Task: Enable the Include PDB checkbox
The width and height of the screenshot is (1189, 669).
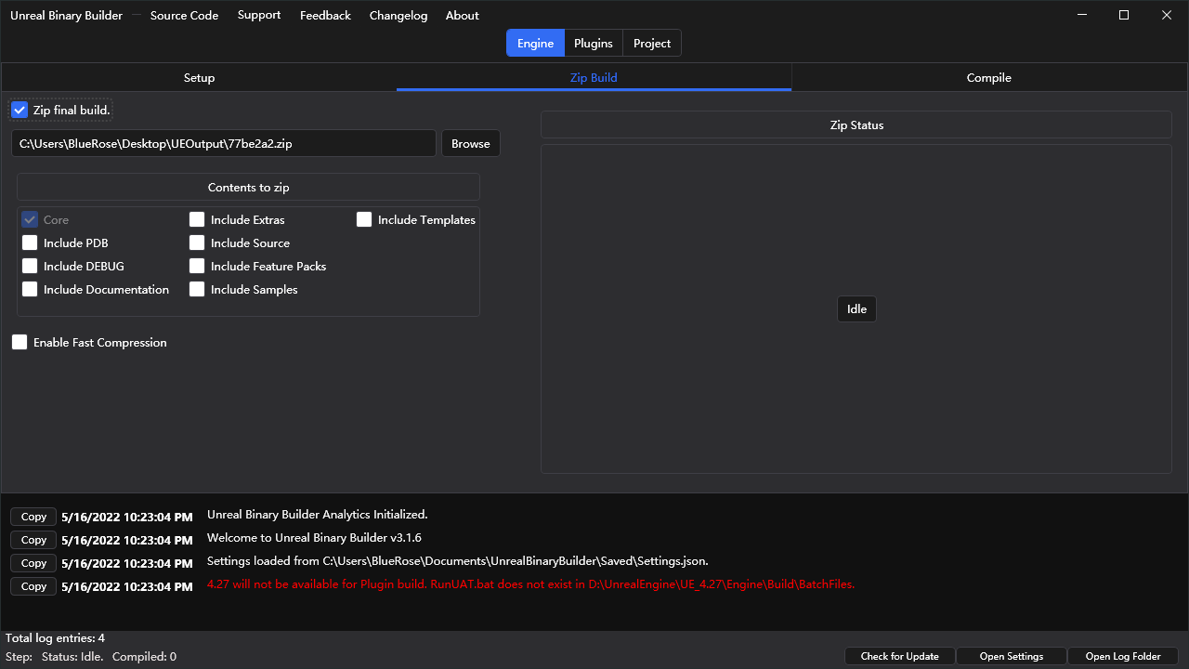Action: tap(30, 243)
